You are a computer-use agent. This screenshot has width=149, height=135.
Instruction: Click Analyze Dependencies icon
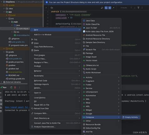(x=32, y=127)
